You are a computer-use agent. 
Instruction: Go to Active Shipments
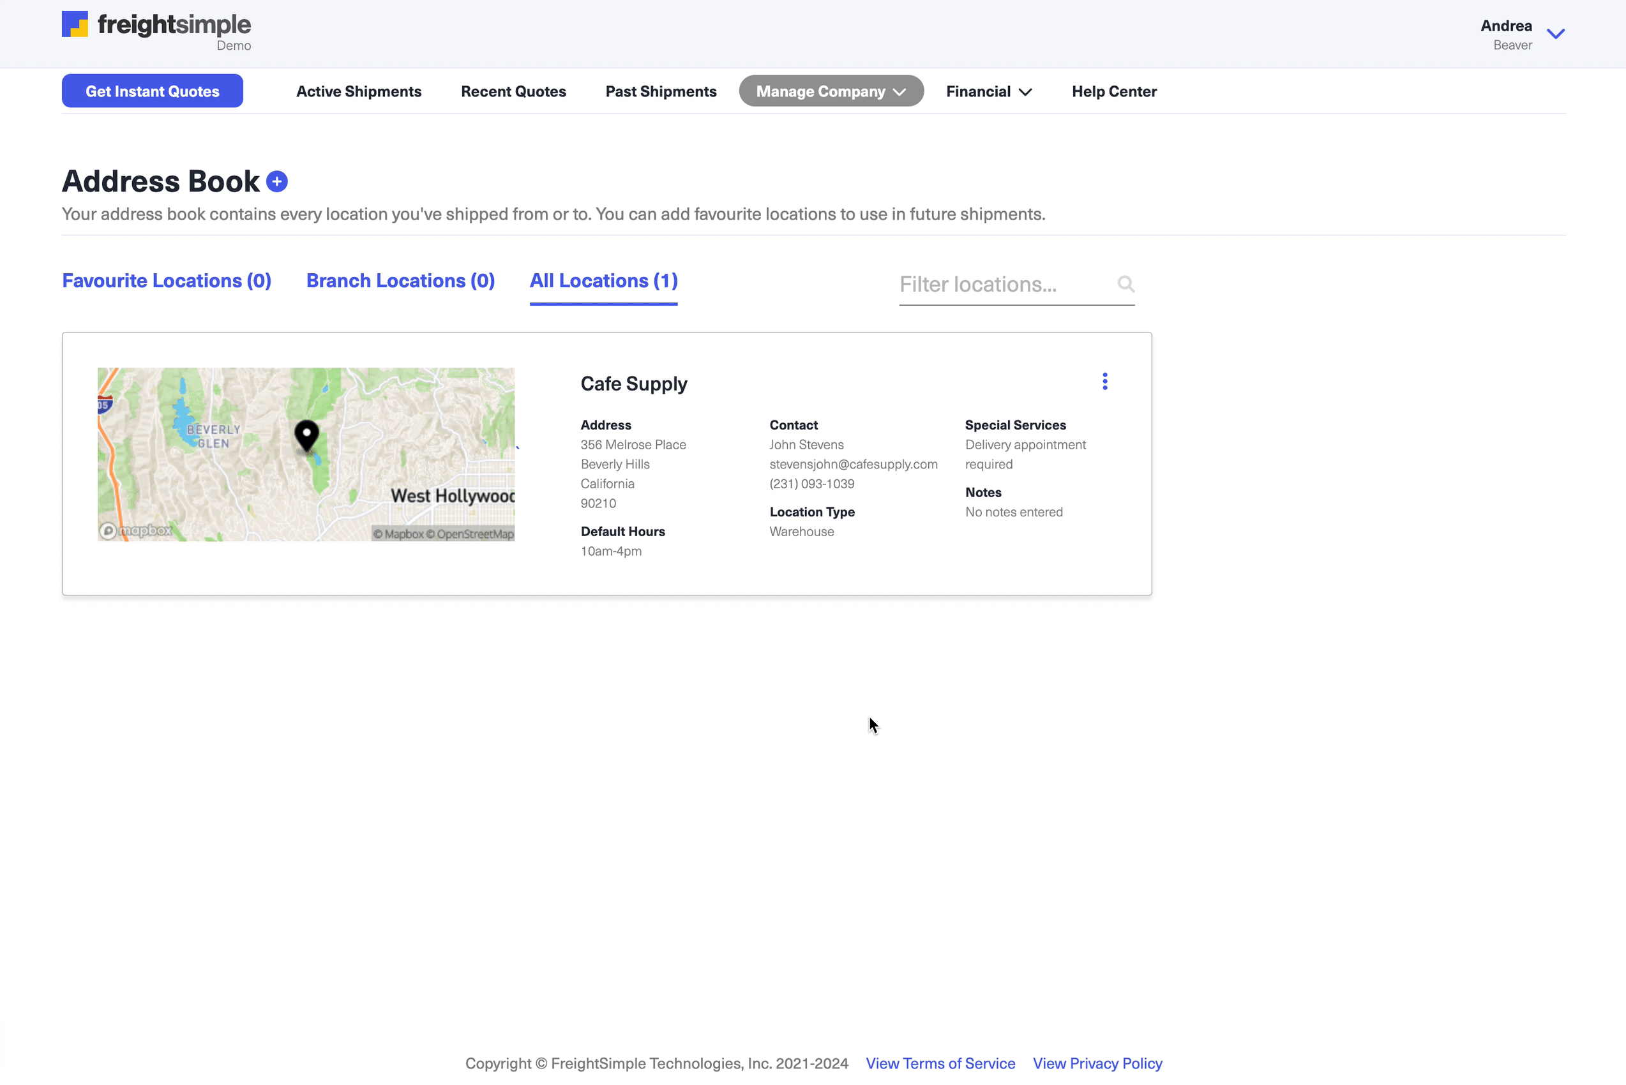click(x=359, y=91)
